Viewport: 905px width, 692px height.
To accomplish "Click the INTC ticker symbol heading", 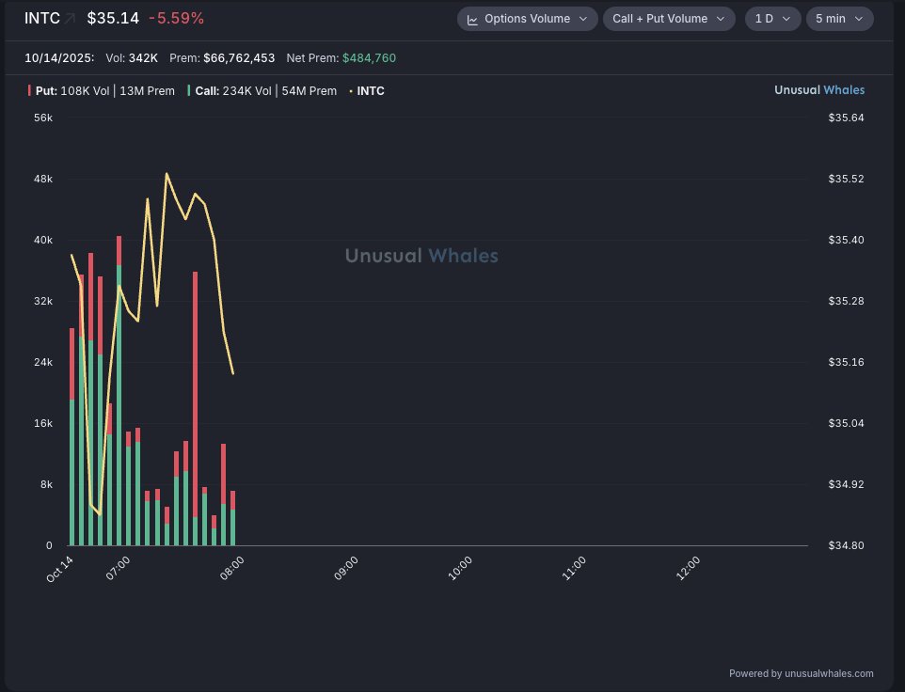I will pos(42,19).
